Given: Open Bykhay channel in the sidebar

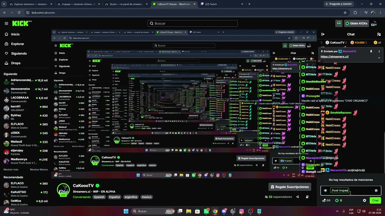Looking at the screenshot, I should [x=26, y=117].
